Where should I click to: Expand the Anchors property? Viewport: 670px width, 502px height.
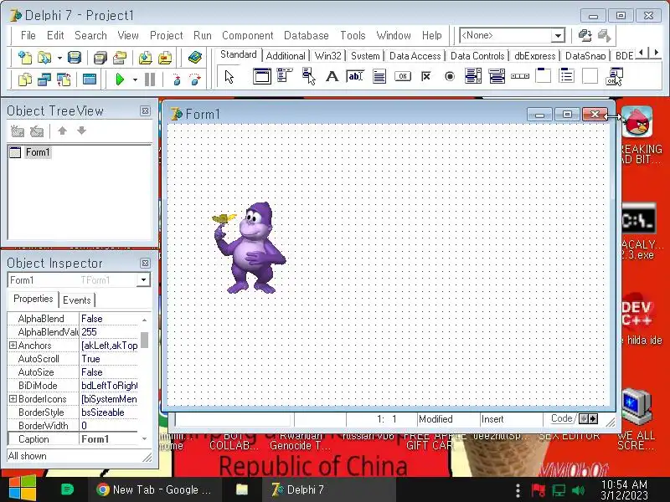pos(13,345)
